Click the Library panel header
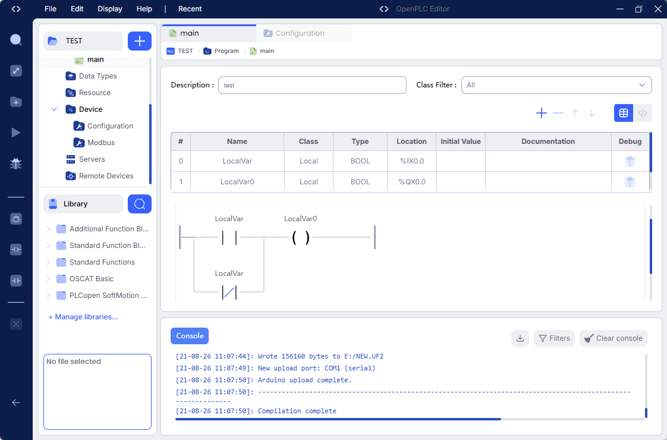 pyautogui.click(x=83, y=204)
